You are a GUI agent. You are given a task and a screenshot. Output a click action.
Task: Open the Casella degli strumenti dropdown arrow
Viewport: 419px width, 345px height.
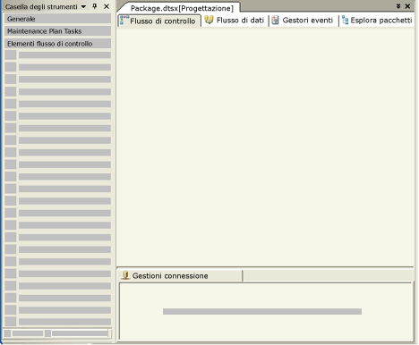83,6
